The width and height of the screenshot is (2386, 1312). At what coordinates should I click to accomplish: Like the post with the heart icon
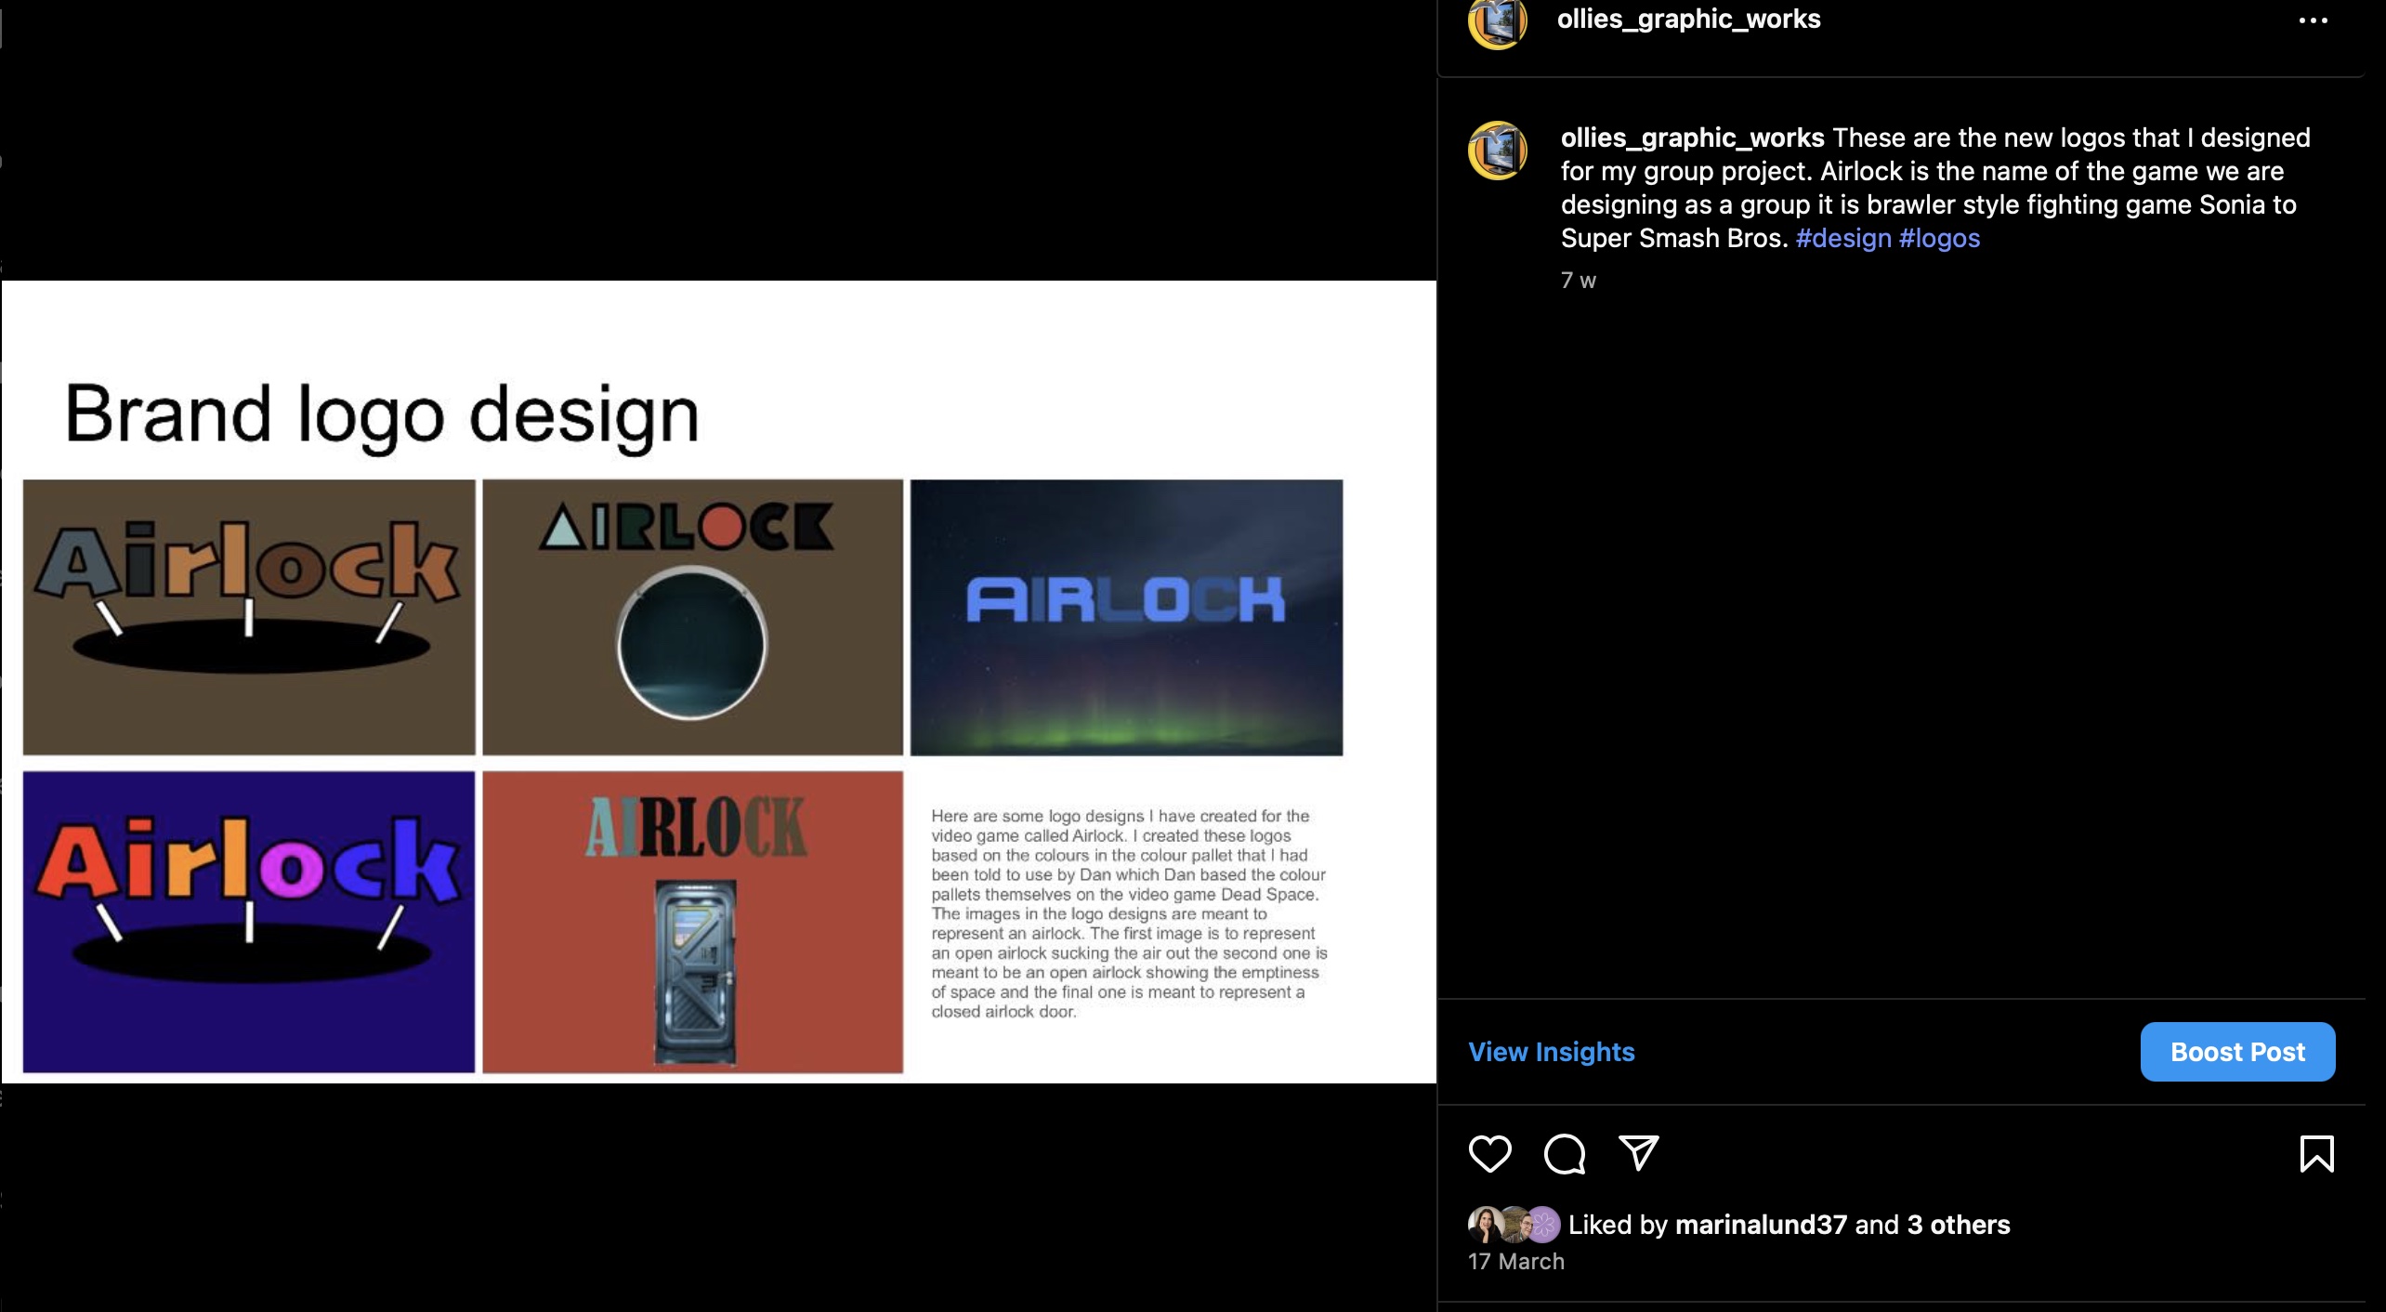tap(1489, 1154)
